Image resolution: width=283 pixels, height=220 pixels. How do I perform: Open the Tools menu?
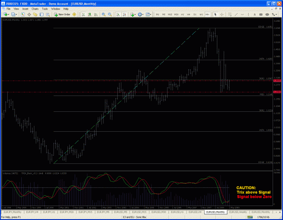(45, 9)
